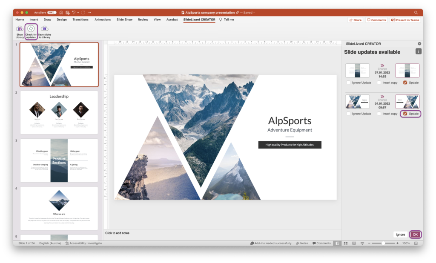436x263 pixels.
Task: Uncheck Update for 04.01.2022 change
Action: click(x=405, y=114)
